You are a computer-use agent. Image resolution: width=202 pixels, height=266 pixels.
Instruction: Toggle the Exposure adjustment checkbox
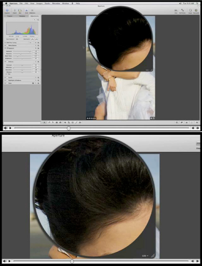tap(7, 48)
